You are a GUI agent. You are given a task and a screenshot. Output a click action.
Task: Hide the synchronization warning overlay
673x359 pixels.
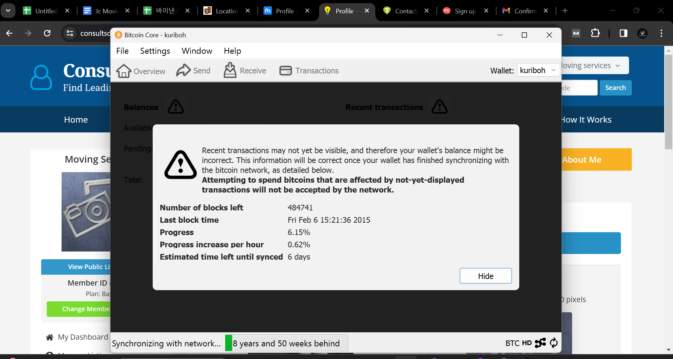click(x=485, y=276)
